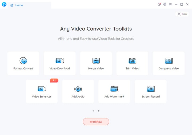Maximize the application window
This screenshot has width=192, height=135.
click(182, 5)
